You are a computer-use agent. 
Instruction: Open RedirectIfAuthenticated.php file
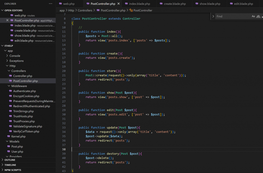click(28, 106)
